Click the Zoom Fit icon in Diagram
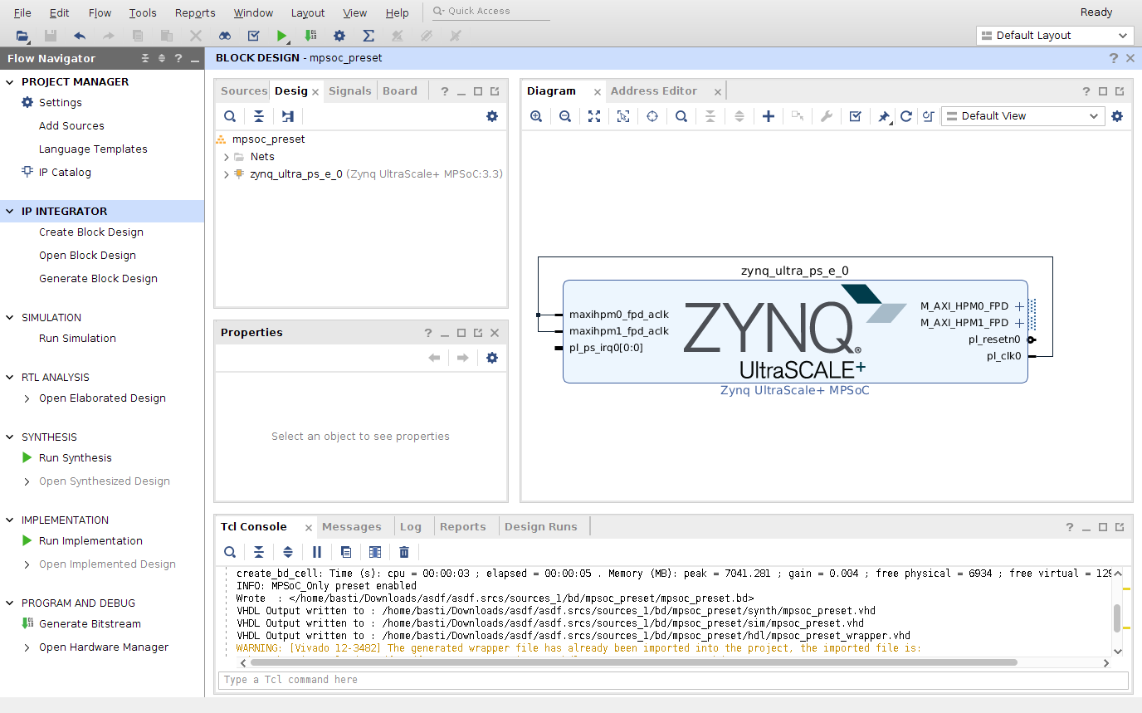Screen dimensions: 1142x713 point(594,116)
